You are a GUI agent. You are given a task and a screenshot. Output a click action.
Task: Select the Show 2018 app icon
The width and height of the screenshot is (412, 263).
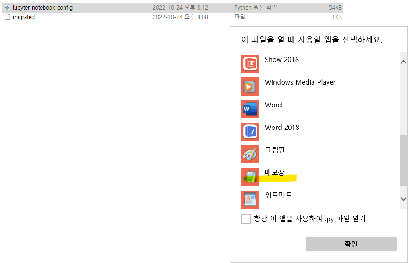[x=250, y=64]
